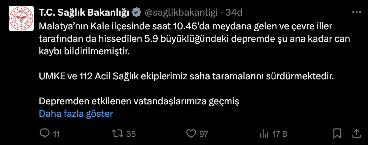Screen dimensions: 368x145
Task: Click the UMKE ve 112 Acil sentence
Action: point(186,76)
